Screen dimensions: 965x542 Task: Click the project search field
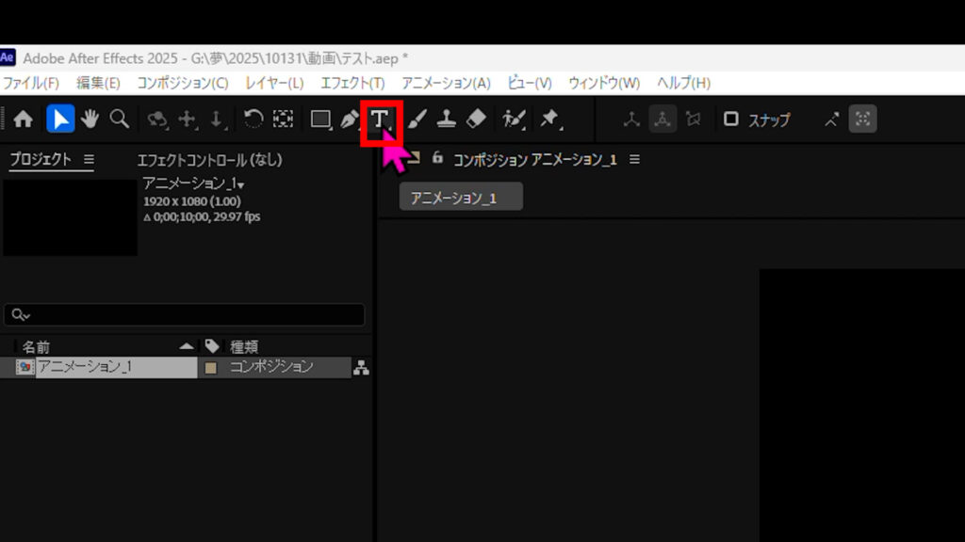[188, 314]
